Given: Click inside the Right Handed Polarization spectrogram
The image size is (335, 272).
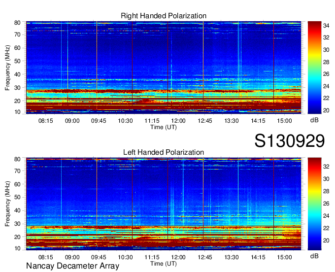Looking at the screenshot, I should [x=164, y=68].
